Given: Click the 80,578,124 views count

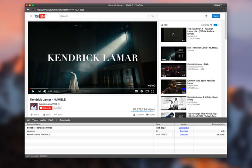Looking at the screenshot, I should 143,109.
